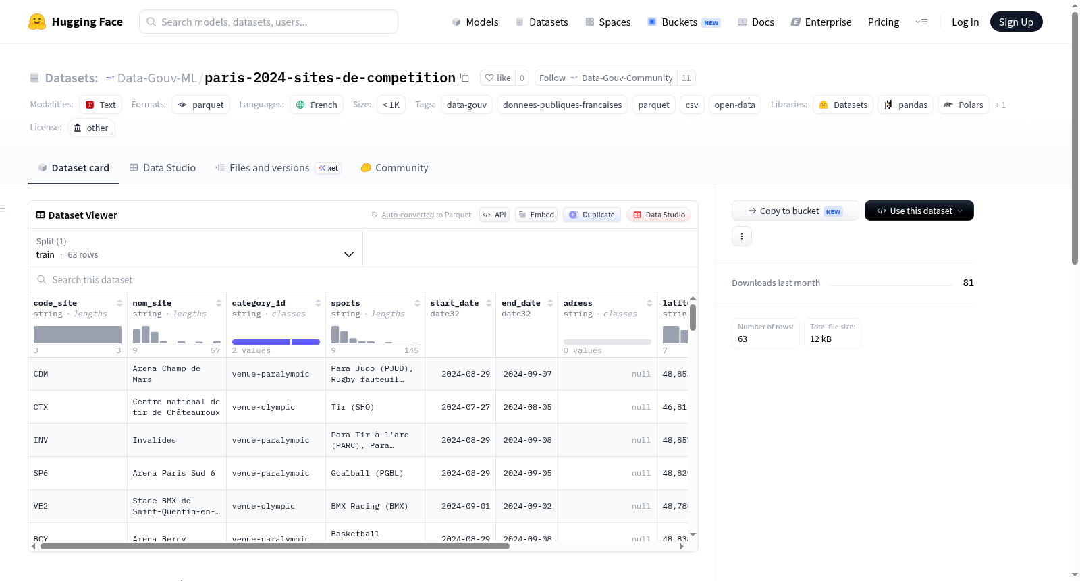1080x581 pixels.
Task: Sort the sports column
Action: pyautogui.click(x=417, y=303)
